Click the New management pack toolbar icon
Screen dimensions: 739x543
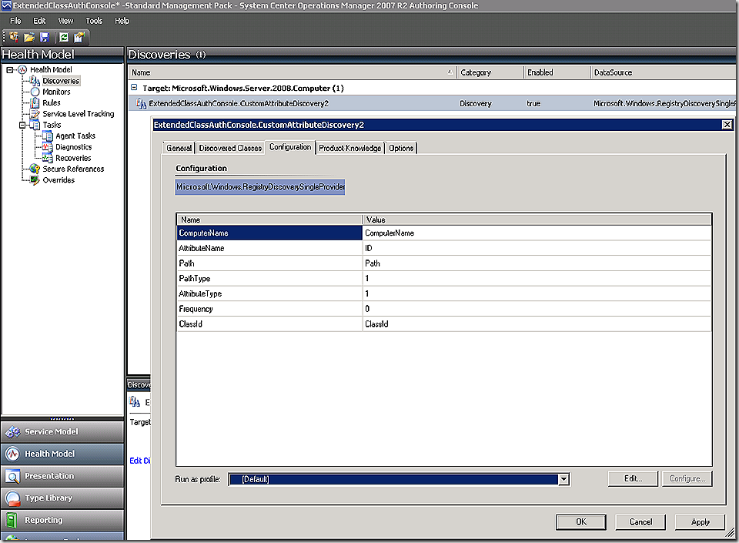click(14, 37)
